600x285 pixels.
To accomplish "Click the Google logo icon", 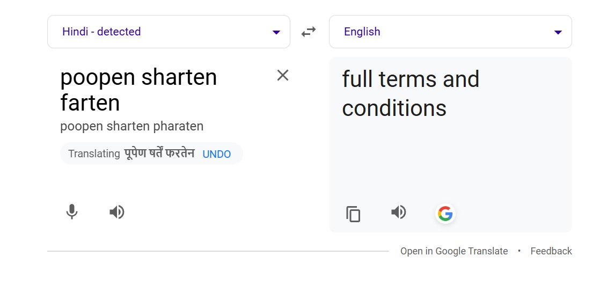I will [x=445, y=214].
